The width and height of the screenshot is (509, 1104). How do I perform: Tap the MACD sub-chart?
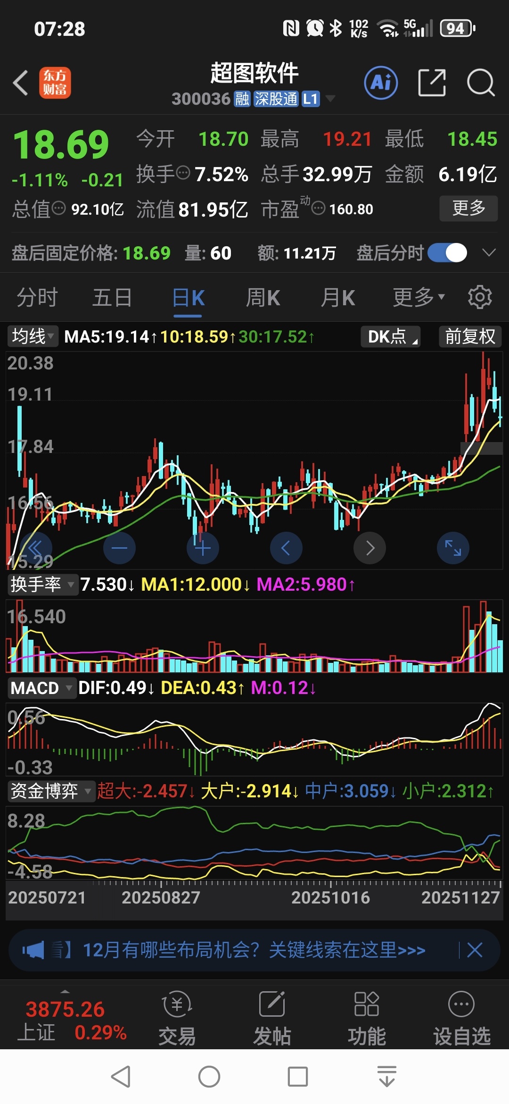254,739
